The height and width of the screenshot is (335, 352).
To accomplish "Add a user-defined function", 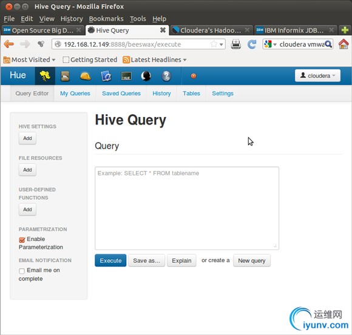I will 27,209.
